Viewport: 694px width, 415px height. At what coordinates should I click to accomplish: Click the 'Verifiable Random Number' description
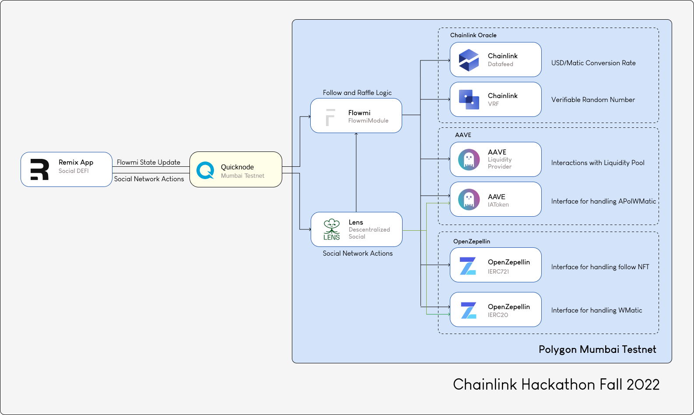[593, 100]
